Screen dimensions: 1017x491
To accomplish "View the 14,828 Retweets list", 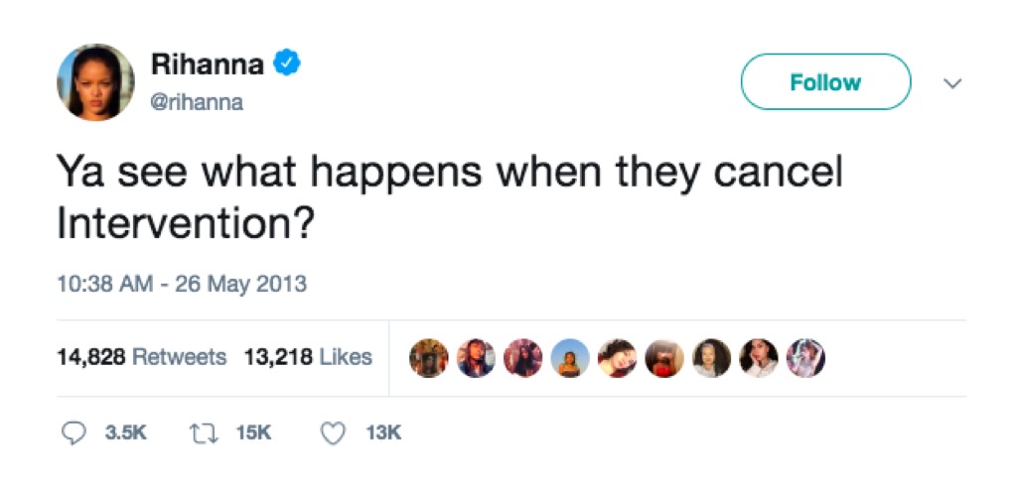I will (x=141, y=357).
